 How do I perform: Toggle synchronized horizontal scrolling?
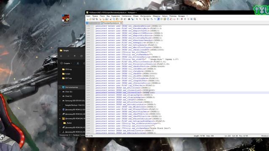(148, 19)
